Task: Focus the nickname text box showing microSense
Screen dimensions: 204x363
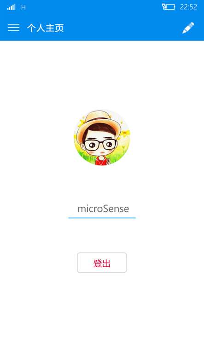Action: tap(102, 209)
